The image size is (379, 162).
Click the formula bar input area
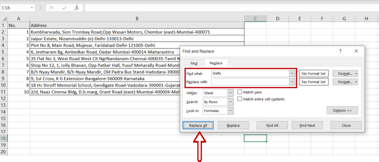point(231,8)
